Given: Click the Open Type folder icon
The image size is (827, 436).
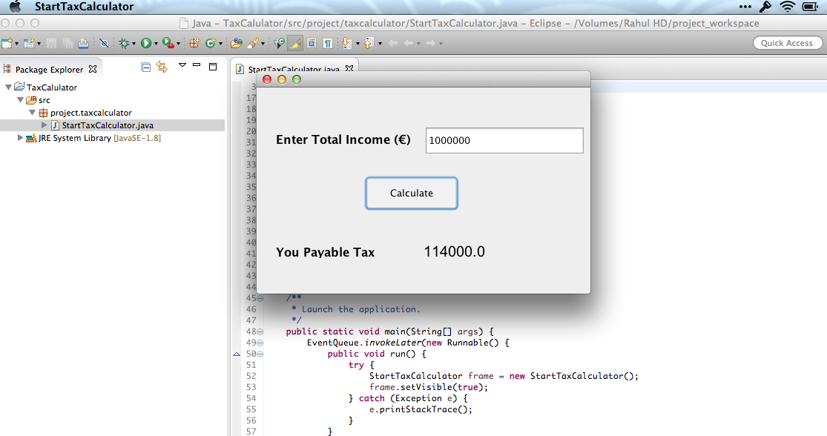Looking at the screenshot, I should (x=236, y=44).
